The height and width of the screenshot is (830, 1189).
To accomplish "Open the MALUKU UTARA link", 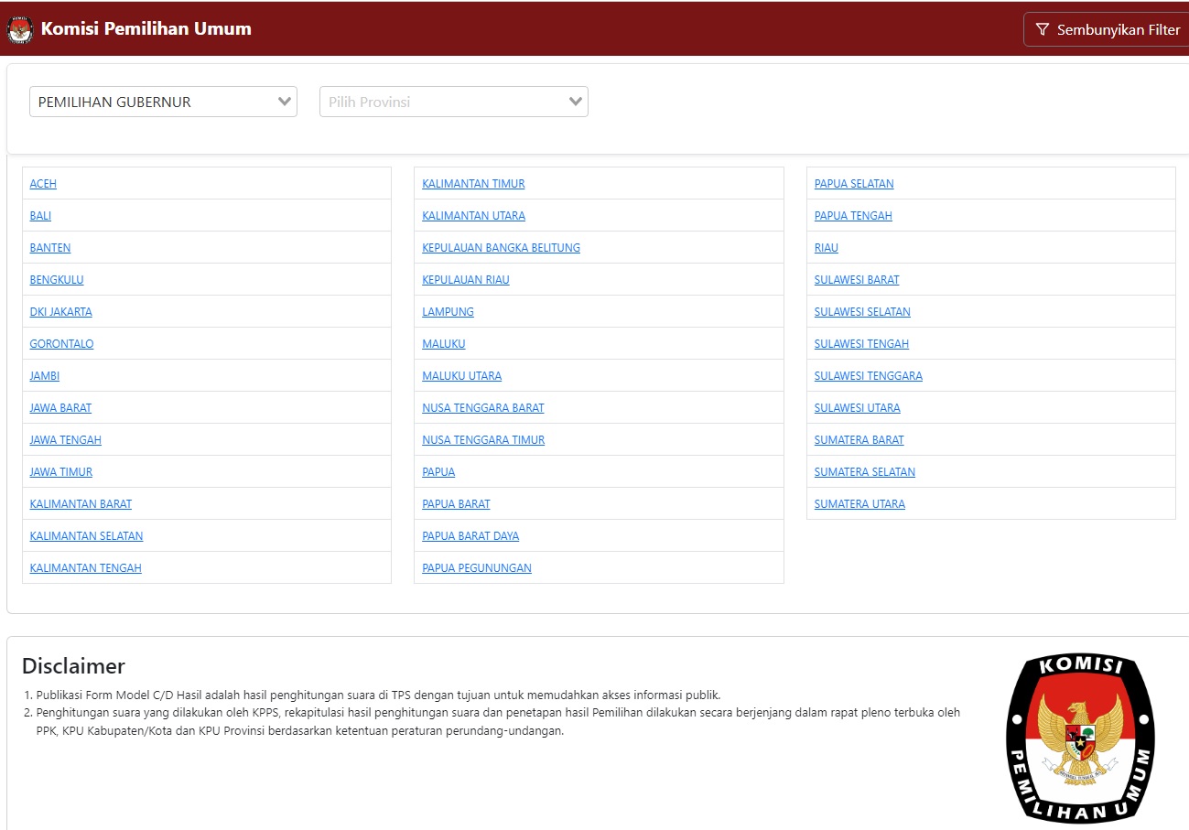I will click(461, 376).
